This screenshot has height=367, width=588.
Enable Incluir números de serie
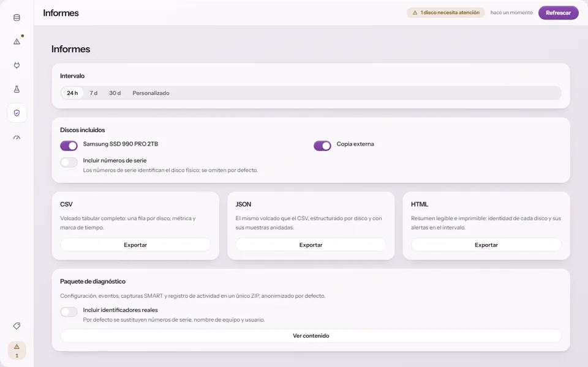tap(69, 162)
